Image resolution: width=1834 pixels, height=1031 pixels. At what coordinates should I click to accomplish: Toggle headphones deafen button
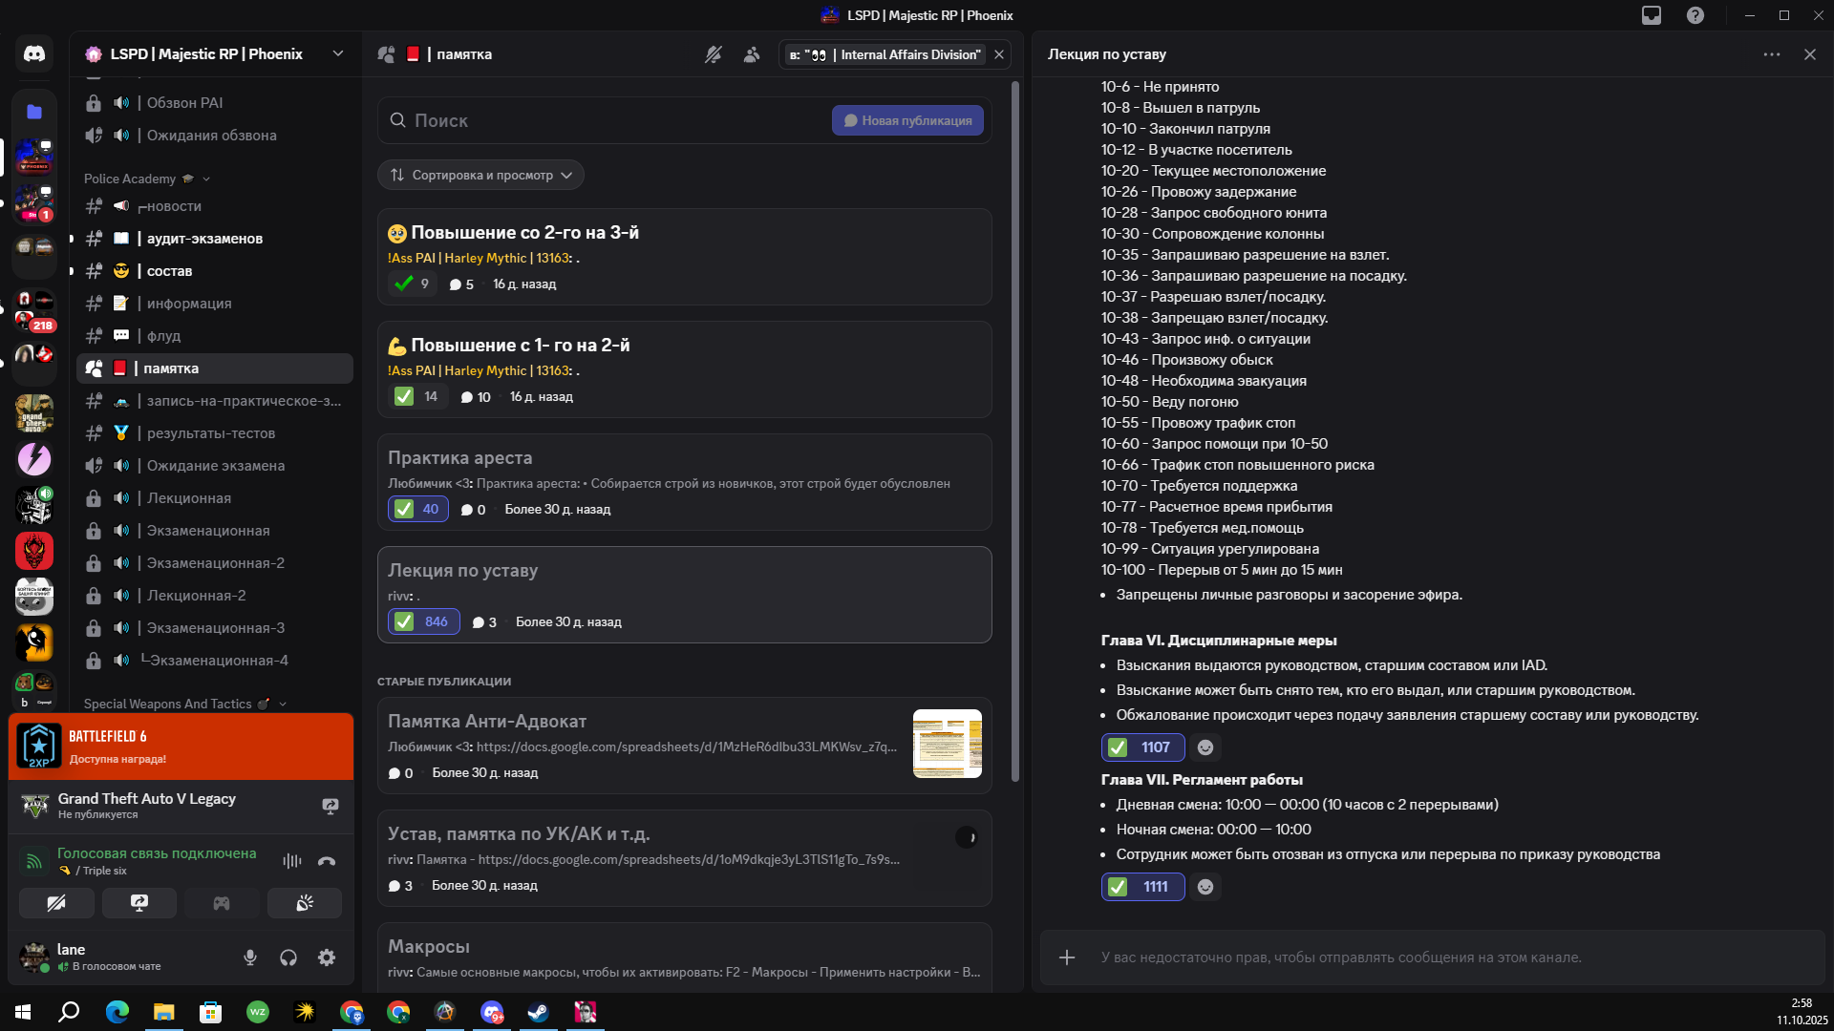[x=288, y=957]
